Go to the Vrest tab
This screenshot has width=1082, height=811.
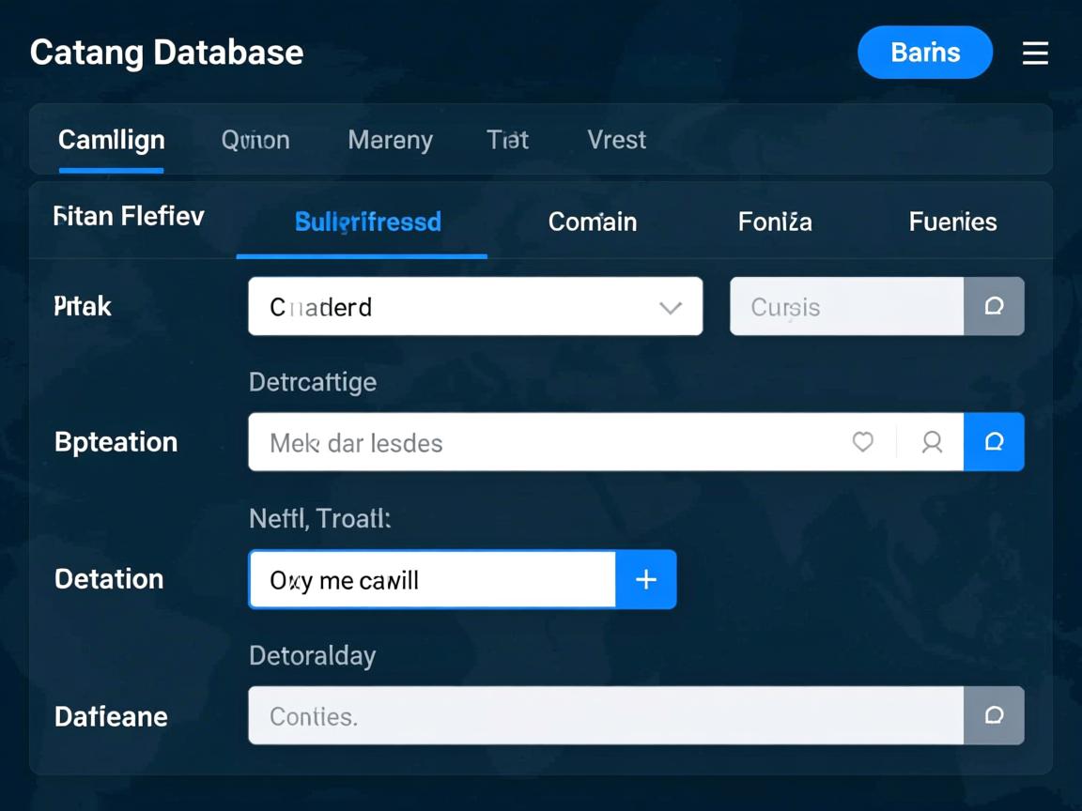pyautogui.click(x=616, y=140)
